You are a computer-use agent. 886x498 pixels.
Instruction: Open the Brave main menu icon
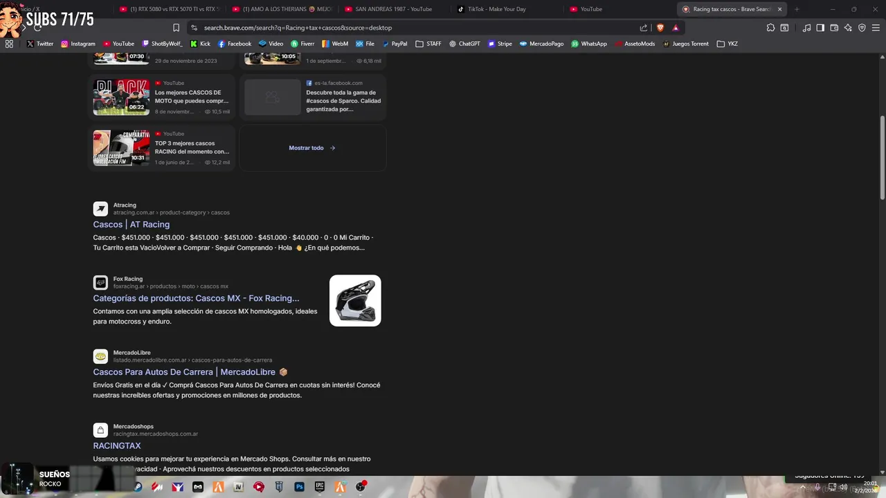pyautogui.click(x=876, y=28)
